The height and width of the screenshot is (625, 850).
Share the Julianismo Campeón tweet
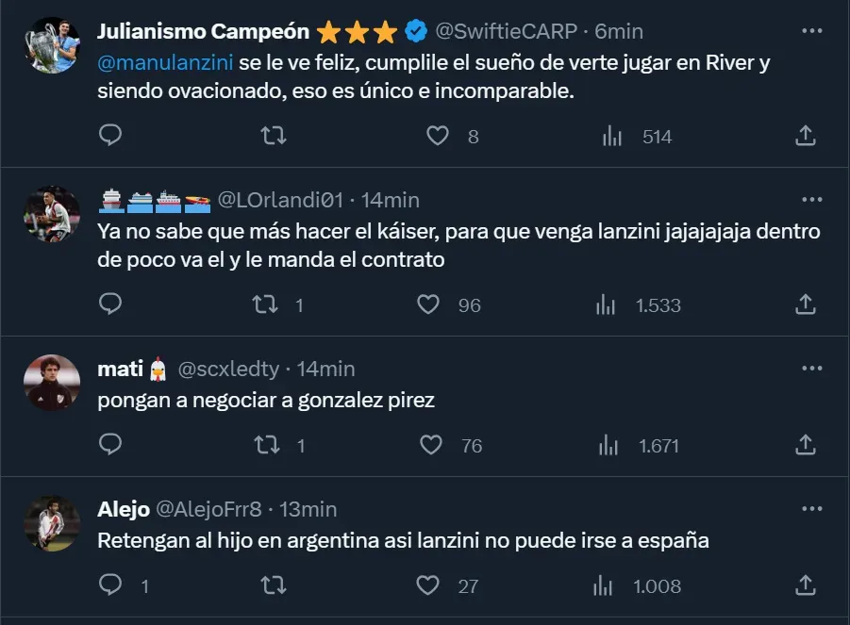point(805,136)
